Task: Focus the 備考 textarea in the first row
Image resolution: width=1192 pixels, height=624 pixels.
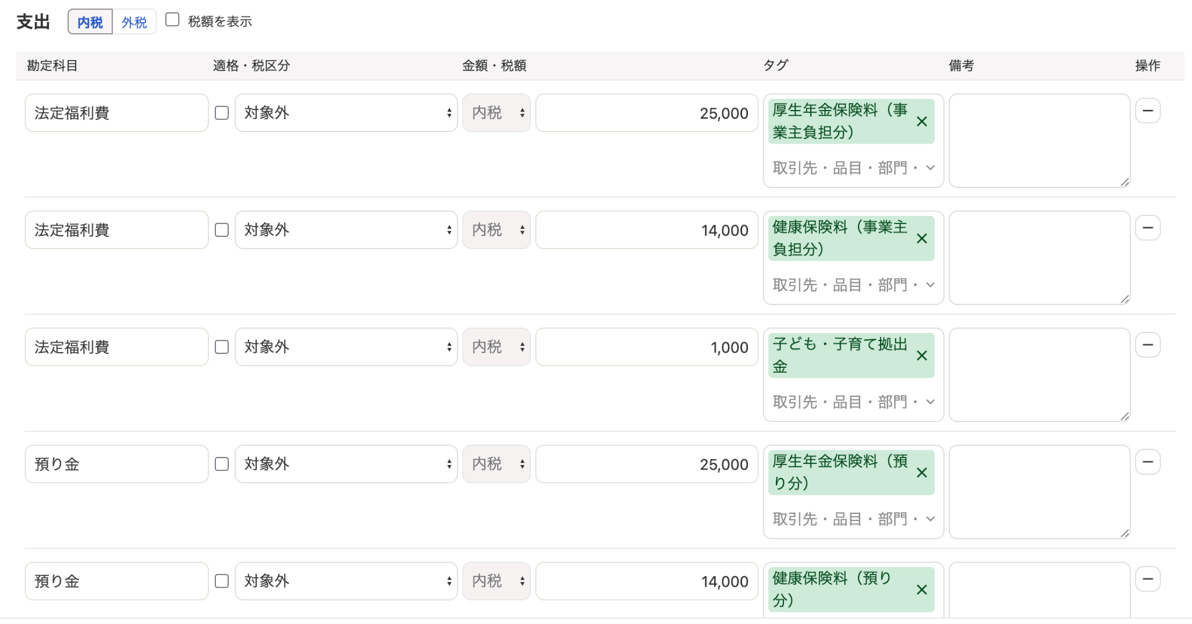Action: pyautogui.click(x=1040, y=141)
